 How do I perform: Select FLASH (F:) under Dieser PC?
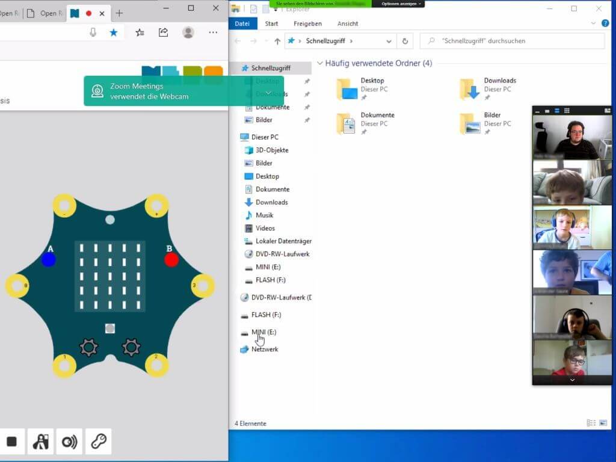pos(270,280)
